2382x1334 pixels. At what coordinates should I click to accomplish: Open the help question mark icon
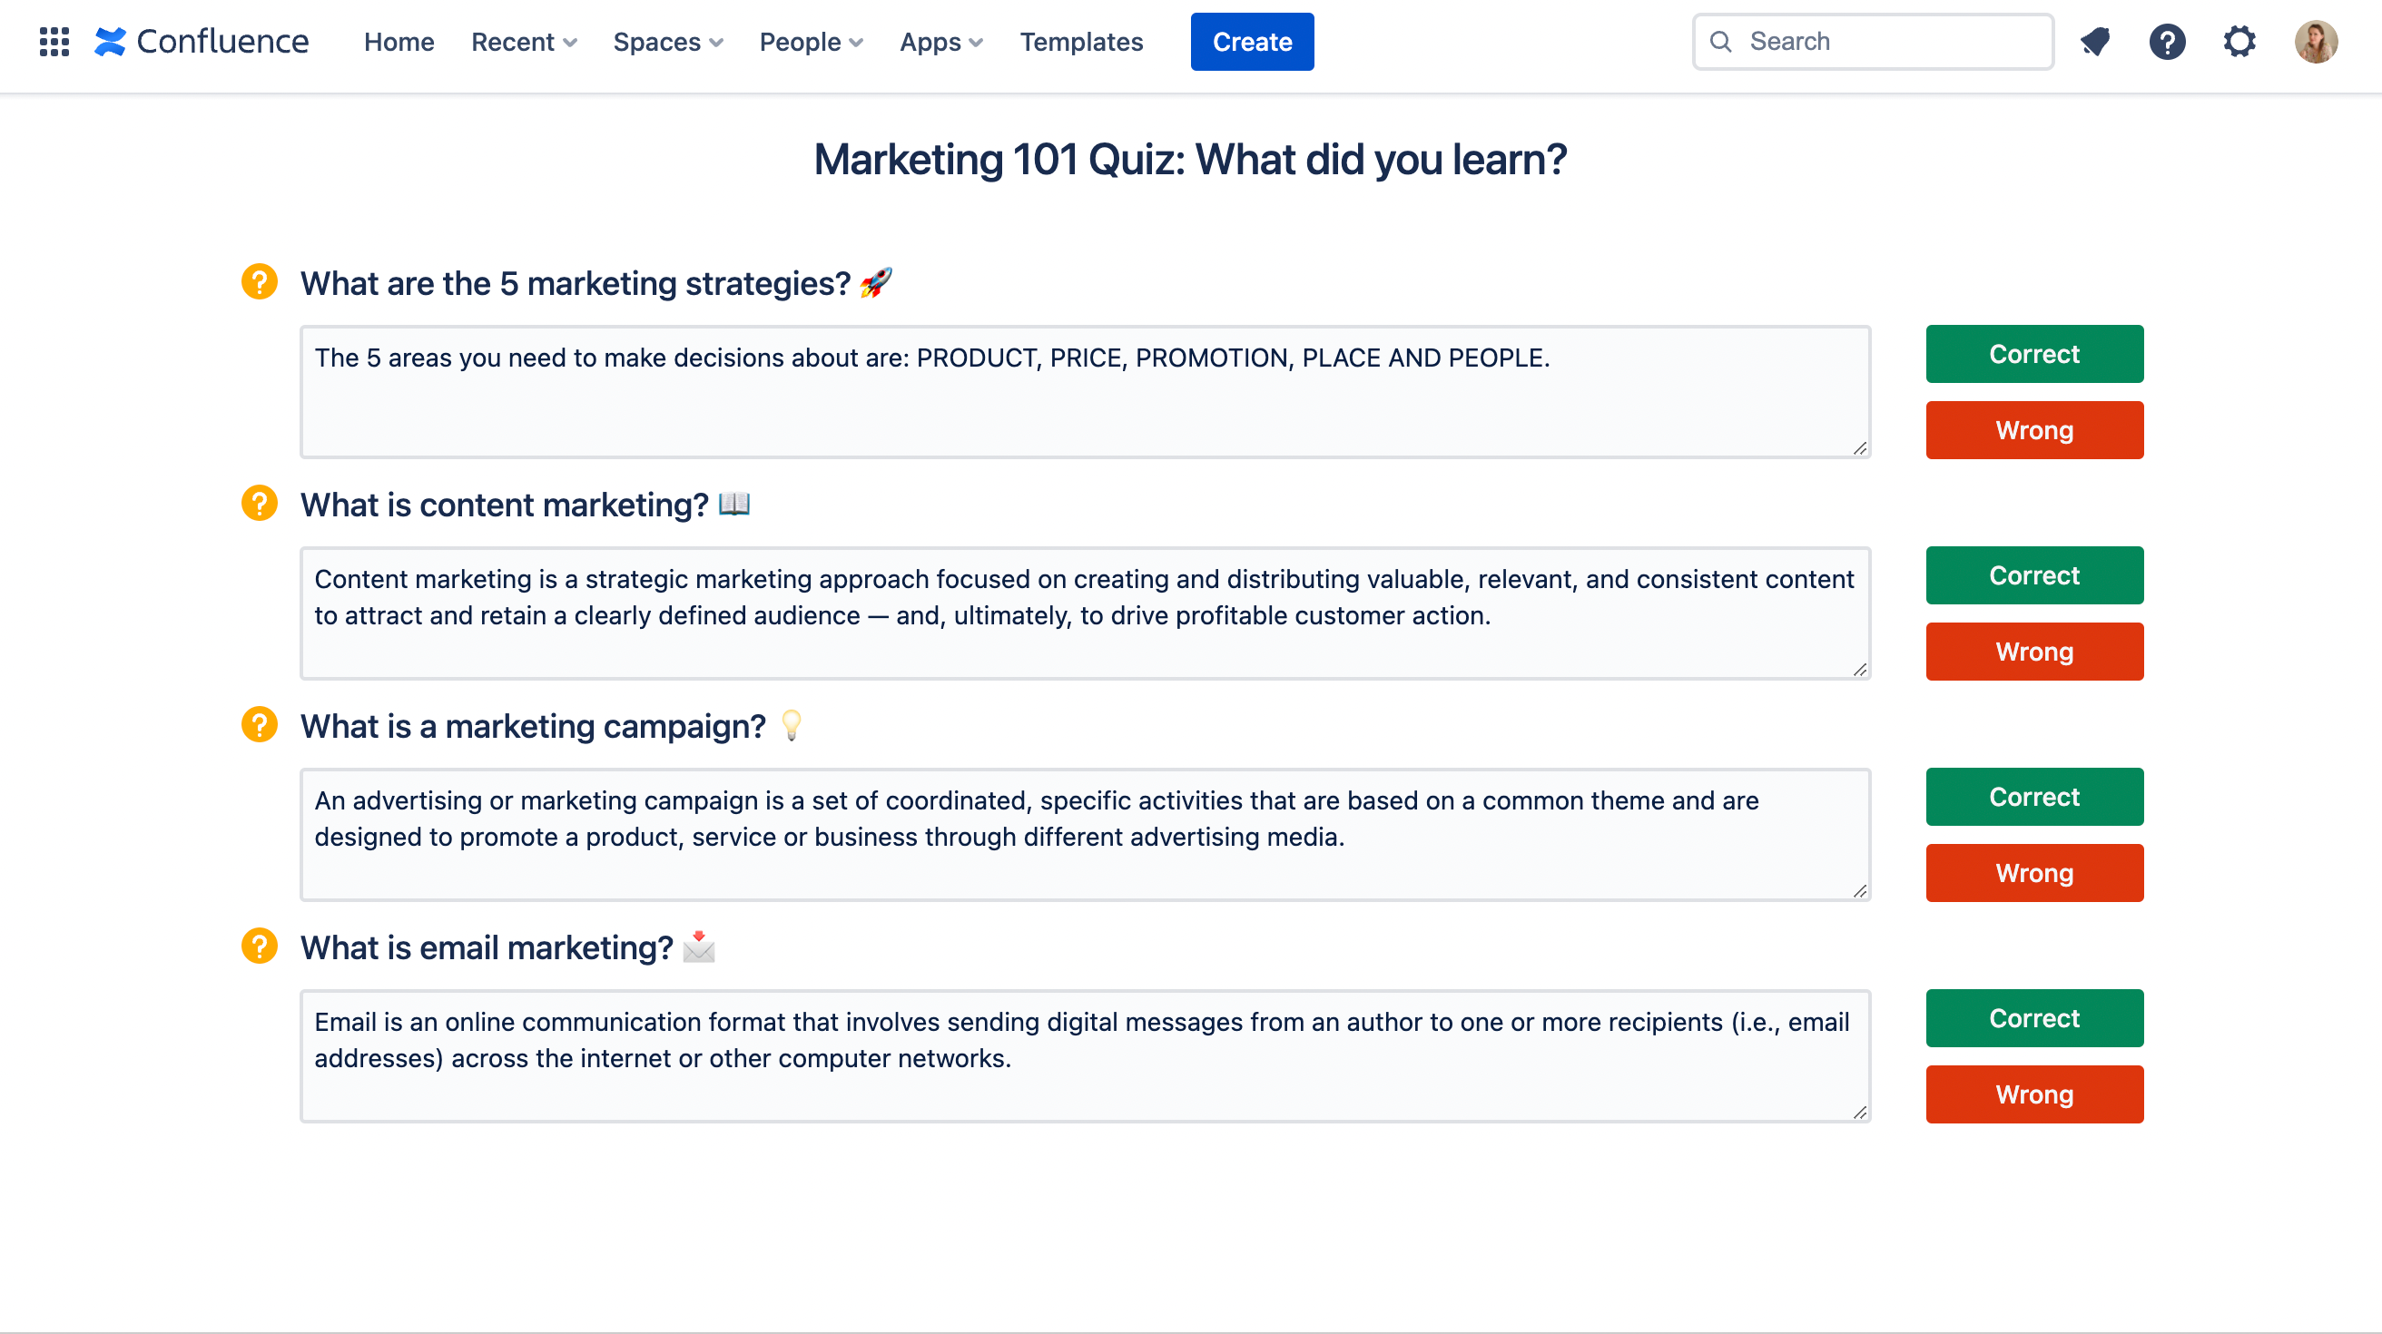pos(2168,42)
